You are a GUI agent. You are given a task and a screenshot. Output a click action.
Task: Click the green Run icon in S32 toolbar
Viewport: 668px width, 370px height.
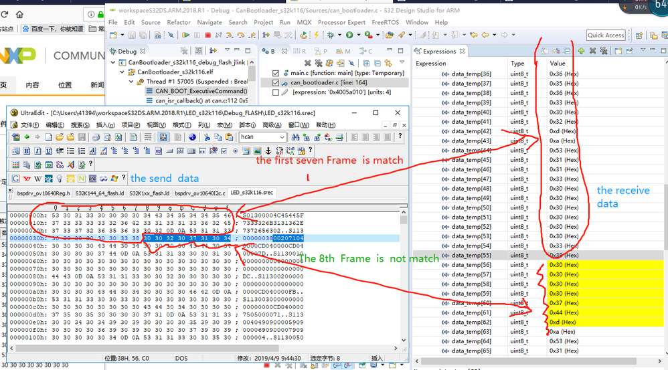tap(349, 35)
